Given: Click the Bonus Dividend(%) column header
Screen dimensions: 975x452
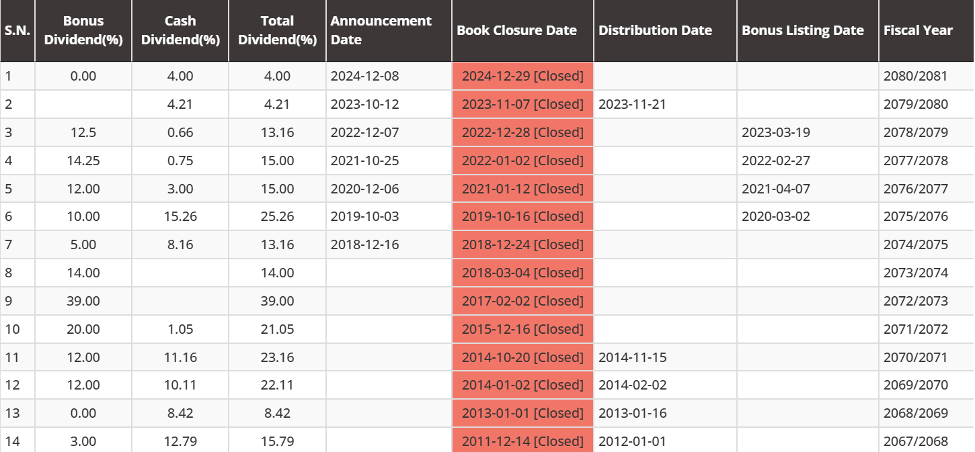Looking at the screenshot, I should (x=83, y=30).
